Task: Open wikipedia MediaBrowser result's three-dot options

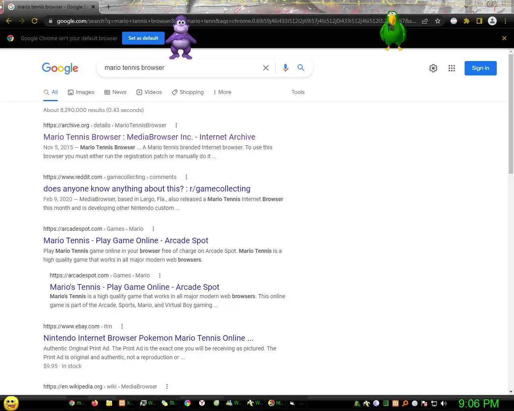Action: (x=167, y=387)
